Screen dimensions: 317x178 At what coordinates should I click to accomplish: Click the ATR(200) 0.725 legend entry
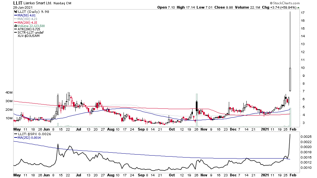tap(29, 29)
